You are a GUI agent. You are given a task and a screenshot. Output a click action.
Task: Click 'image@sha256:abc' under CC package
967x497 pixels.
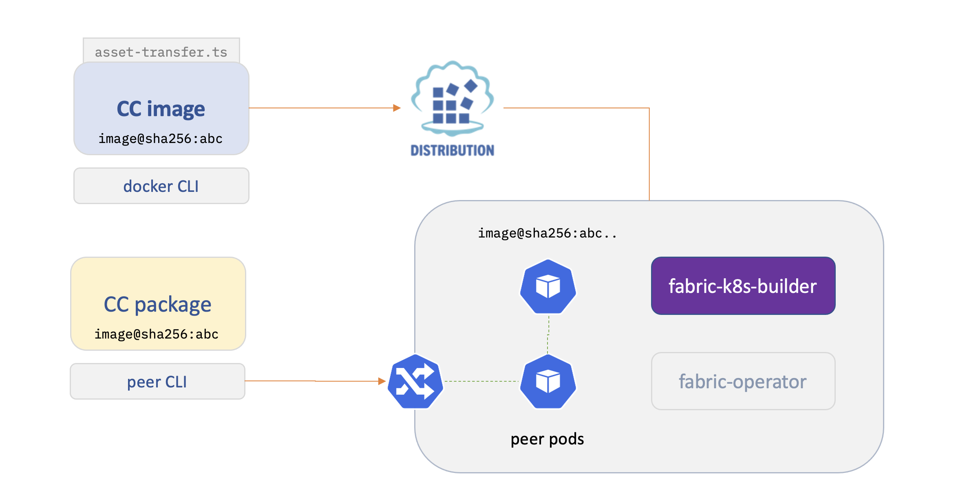coord(157,334)
